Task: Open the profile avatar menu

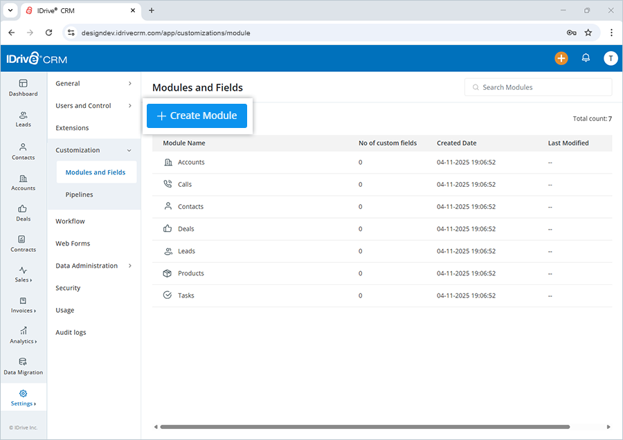Action: pyautogui.click(x=611, y=58)
